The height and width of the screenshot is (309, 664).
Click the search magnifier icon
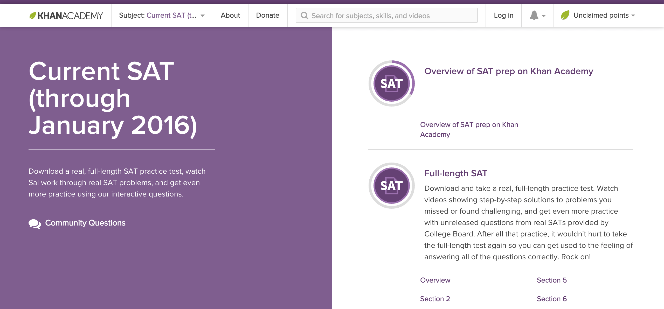pos(305,15)
